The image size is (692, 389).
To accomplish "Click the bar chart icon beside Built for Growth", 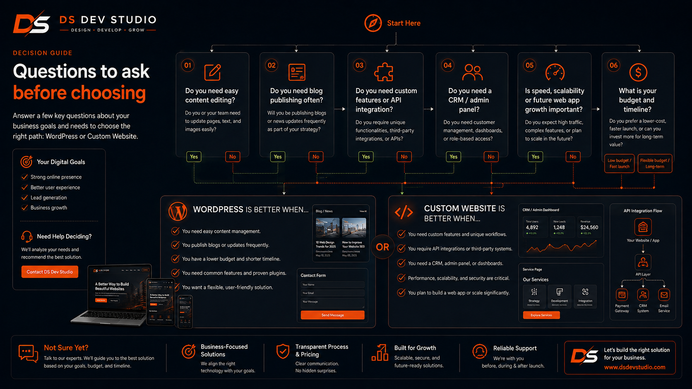I will (380, 353).
